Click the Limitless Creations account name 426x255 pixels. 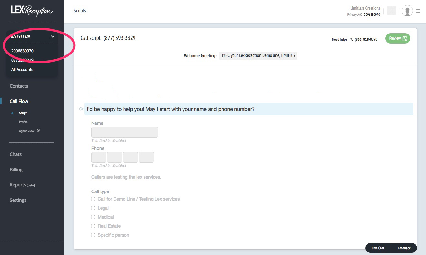(365, 8)
